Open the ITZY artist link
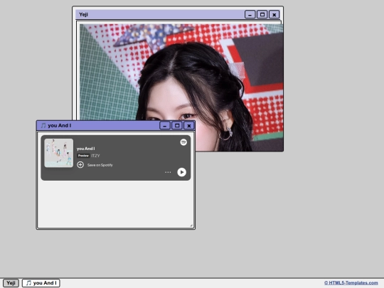The height and width of the screenshot is (288, 384). (x=95, y=156)
